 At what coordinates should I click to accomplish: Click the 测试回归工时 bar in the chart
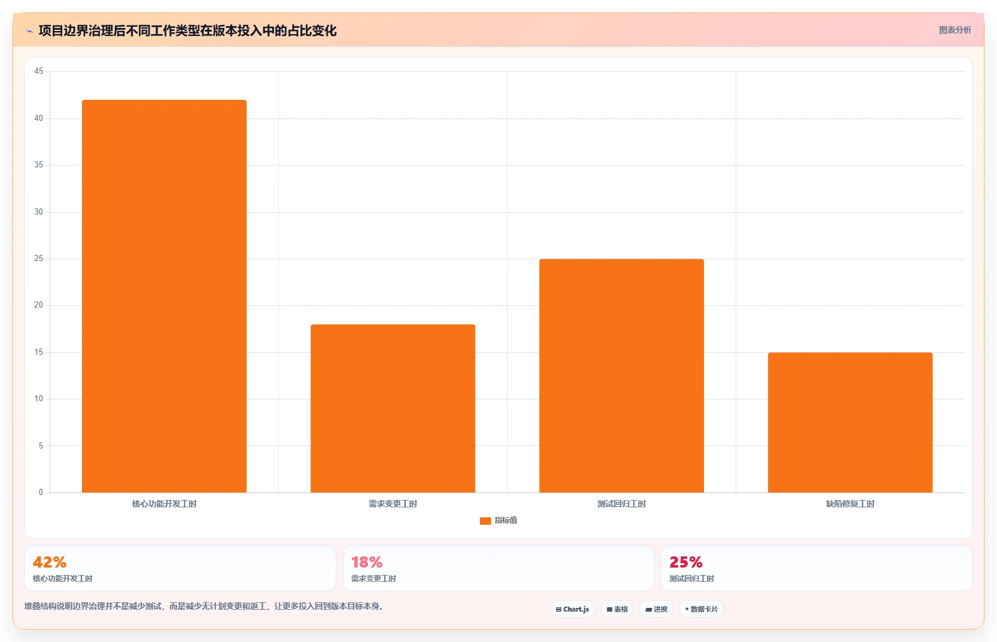coord(621,376)
